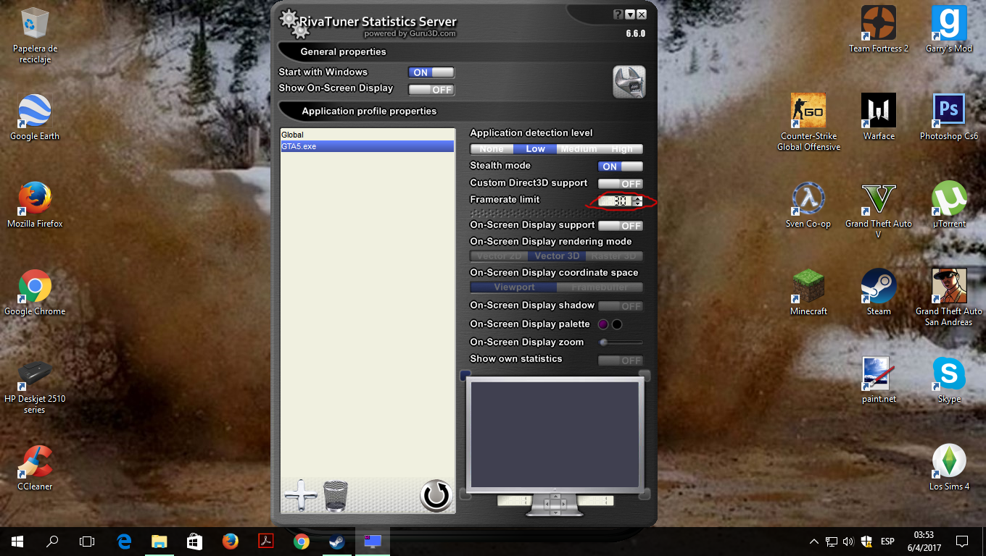Select the Papelera de reciclaje desktop icon
This screenshot has width=986, height=556.
[x=35, y=35]
